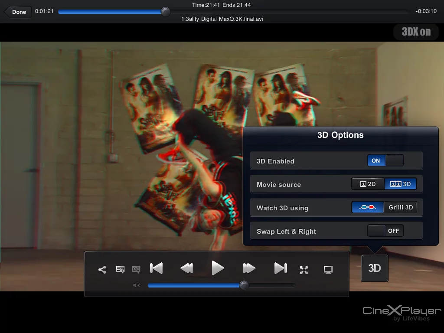The image size is (444, 333).
Task: Skip to the next chapter
Action: [x=280, y=268]
